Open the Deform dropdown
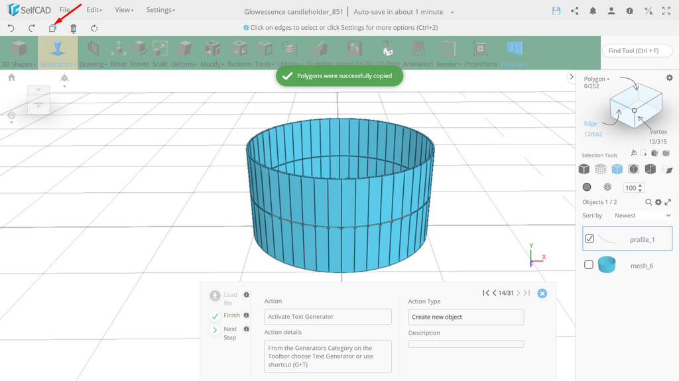 (x=184, y=54)
